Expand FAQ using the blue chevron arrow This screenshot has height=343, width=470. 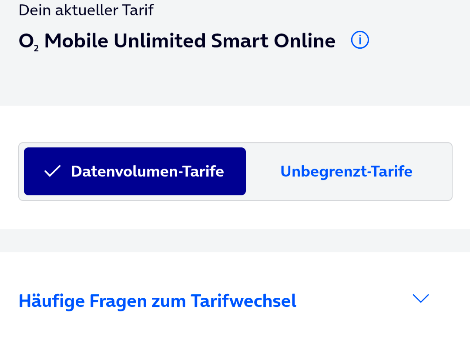tap(420, 298)
